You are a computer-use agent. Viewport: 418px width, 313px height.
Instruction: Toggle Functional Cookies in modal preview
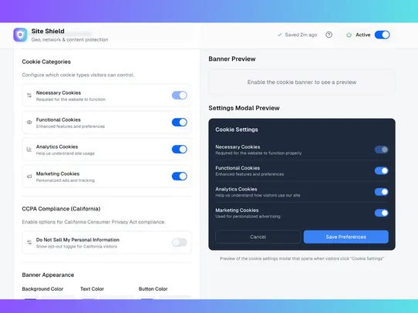382,170
